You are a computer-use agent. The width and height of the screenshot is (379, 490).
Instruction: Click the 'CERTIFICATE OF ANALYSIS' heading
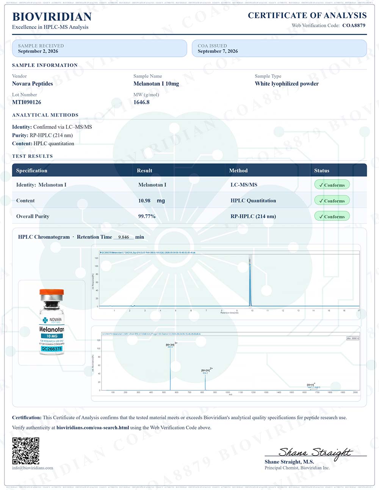pyautogui.click(x=307, y=15)
